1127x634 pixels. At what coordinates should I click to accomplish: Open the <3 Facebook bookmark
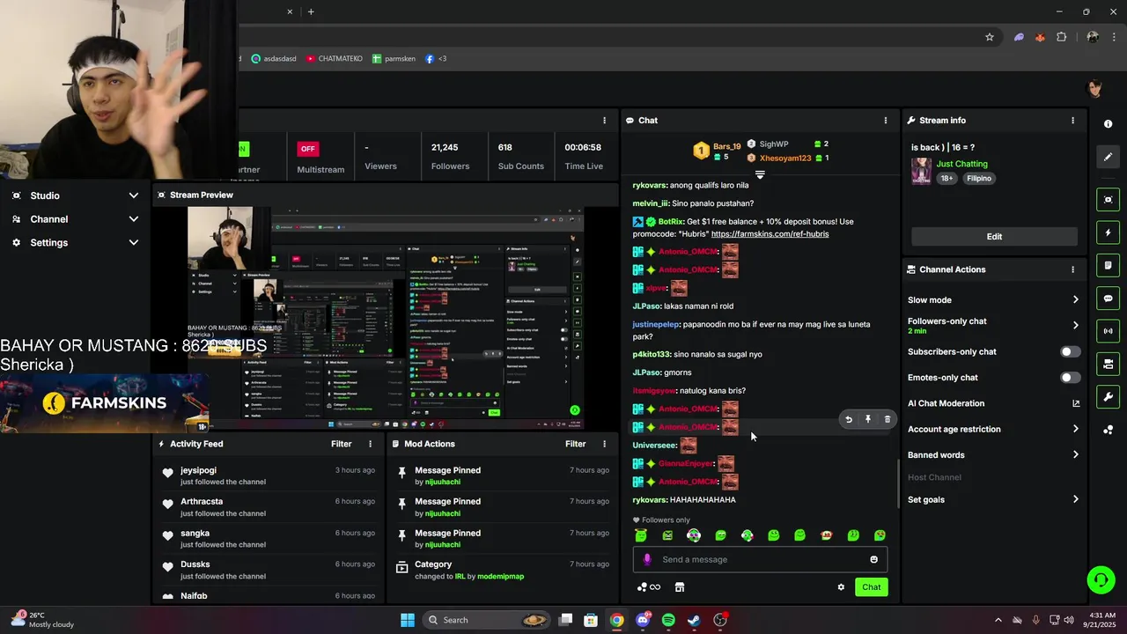click(x=436, y=59)
